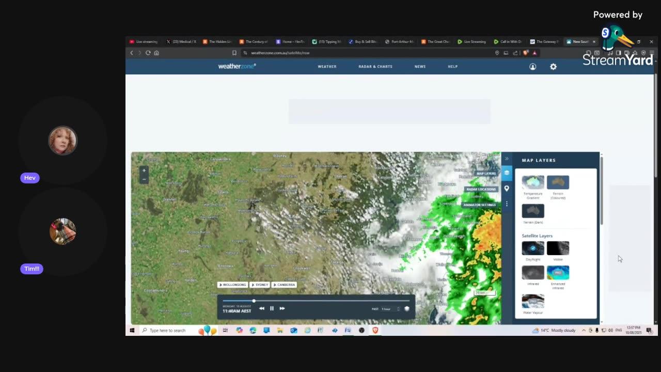The height and width of the screenshot is (372, 661).
Task: Click the Brave shields icon
Action: click(x=526, y=53)
